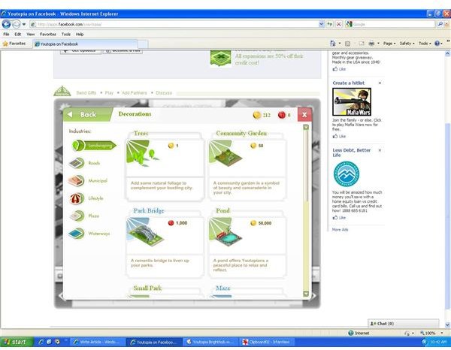Click the mountain logo ad image
Screen dimensions: 451x350
point(347,173)
